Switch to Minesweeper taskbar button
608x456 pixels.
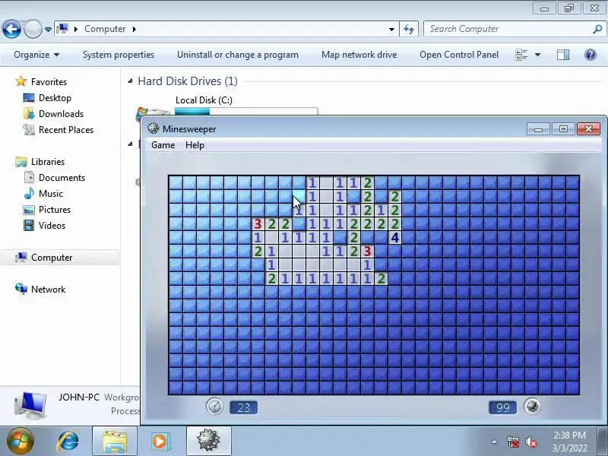(208, 441)
